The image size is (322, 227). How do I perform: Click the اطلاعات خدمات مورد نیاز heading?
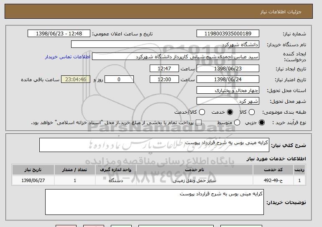click(x=276, y=159)
